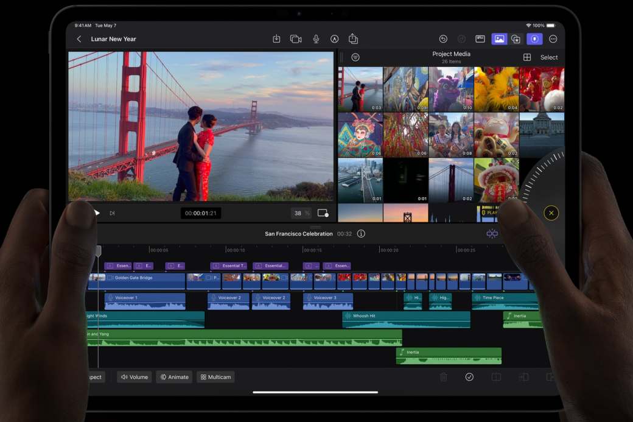Select the Night Winds audio clip

[145, 320]
